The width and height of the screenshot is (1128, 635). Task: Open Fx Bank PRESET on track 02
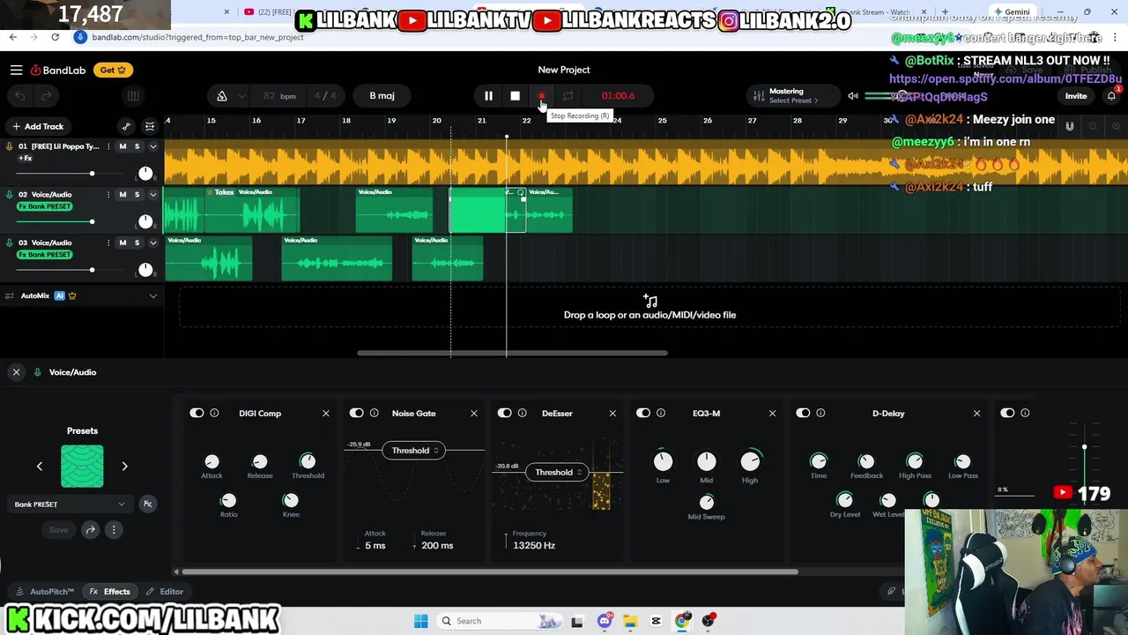45,206
